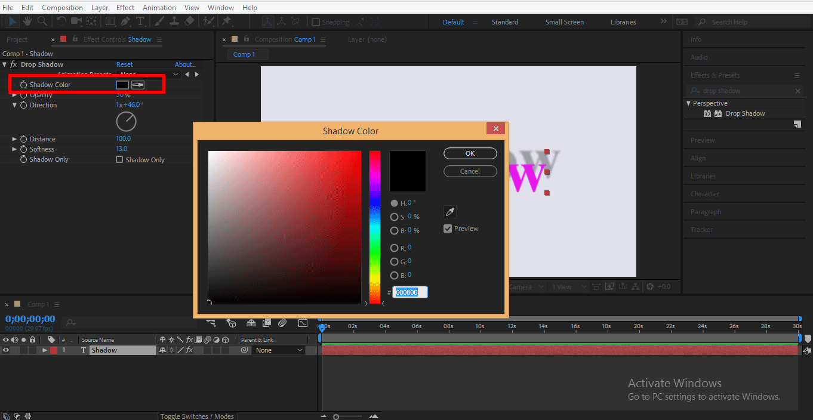Open the Graph Editor in the timeline
Image resolution: width=813 pixels, height=420 pixels.
click(x=303, y=323)
